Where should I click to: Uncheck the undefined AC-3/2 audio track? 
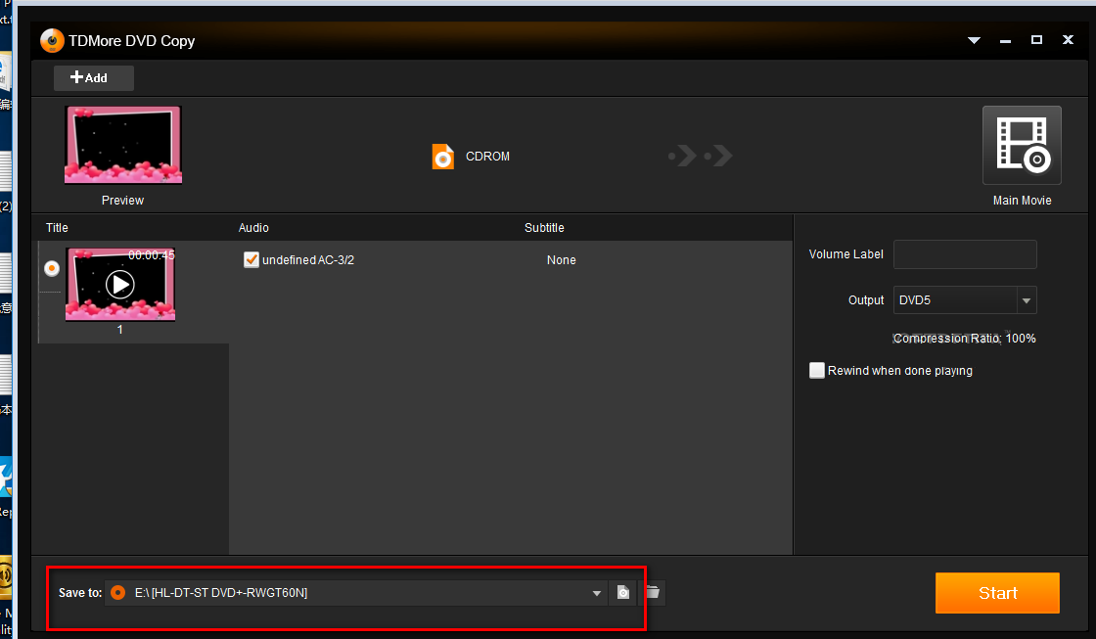251,260
